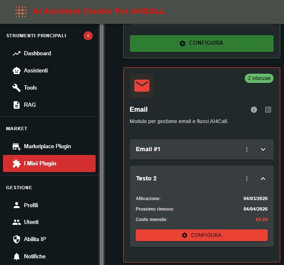Viewport: 284px width, 265px height.
Task: Click the Dashboard trend-line icon
Action: [x=17, y=53]
